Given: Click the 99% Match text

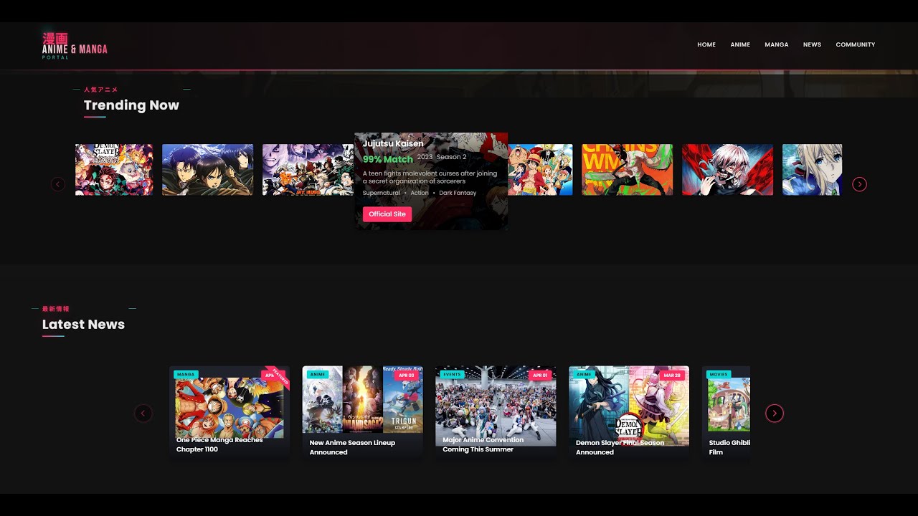Looking at the screenshot, I should [388, 159].
